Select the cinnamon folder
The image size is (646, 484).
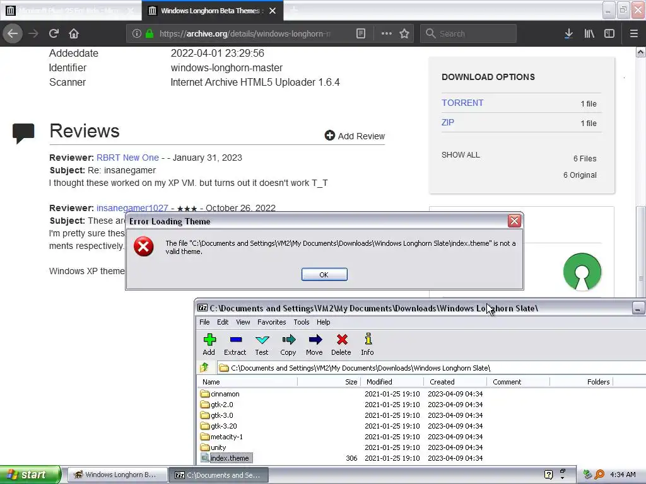coord(220,394)
